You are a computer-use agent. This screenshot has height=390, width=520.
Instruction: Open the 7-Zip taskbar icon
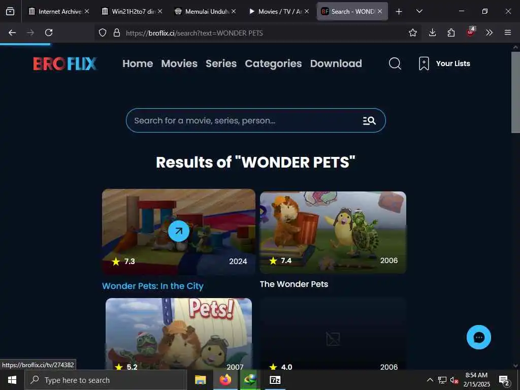275,380
